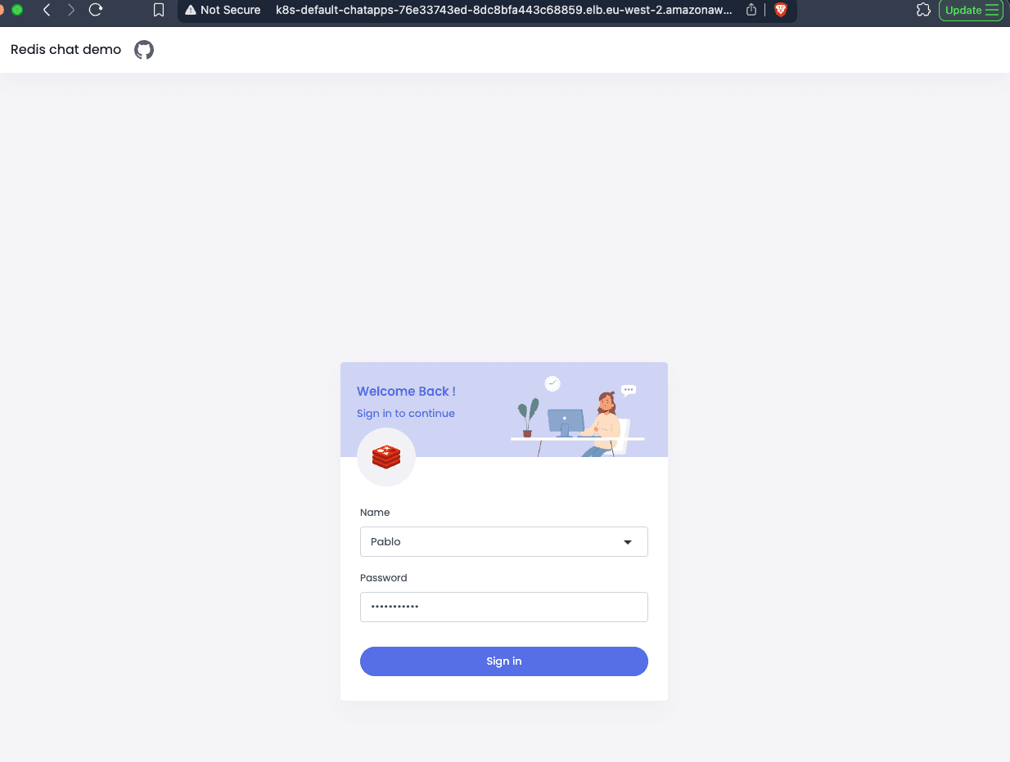Click the Redis logo avatar
Image resolution: width=1010 pixels, height=762 pixels.
coord(386,457)
